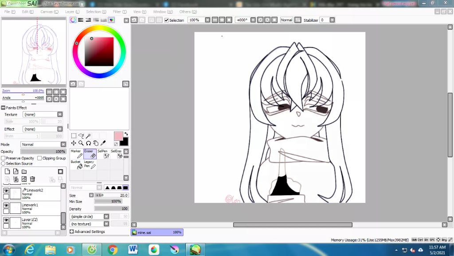The height and width of the screenshot is (256, 454).
Task: Open the Window menu
Action: 163,12
